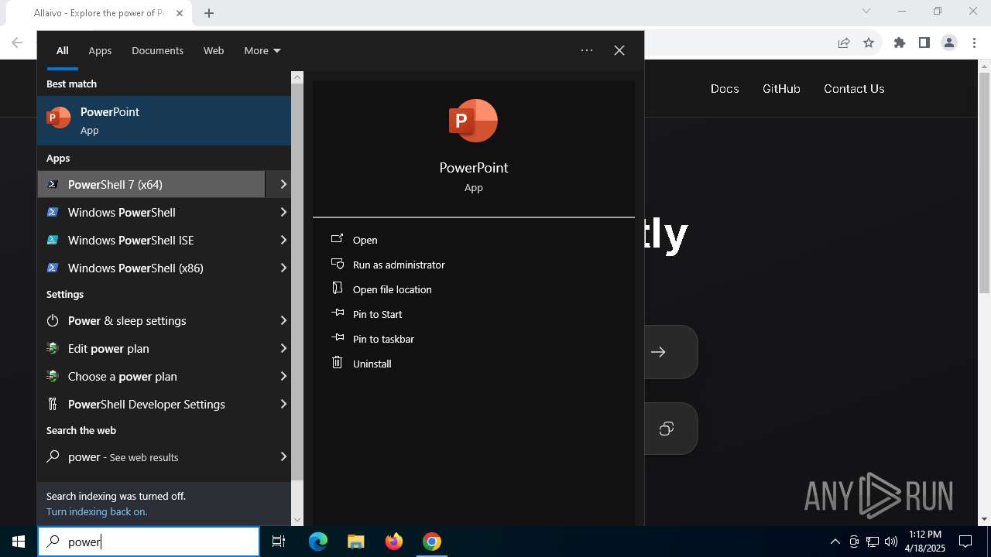The width and height of the screenshot is (991, 557).
Task: Open the notification center icon
Action: coord(965,542)
